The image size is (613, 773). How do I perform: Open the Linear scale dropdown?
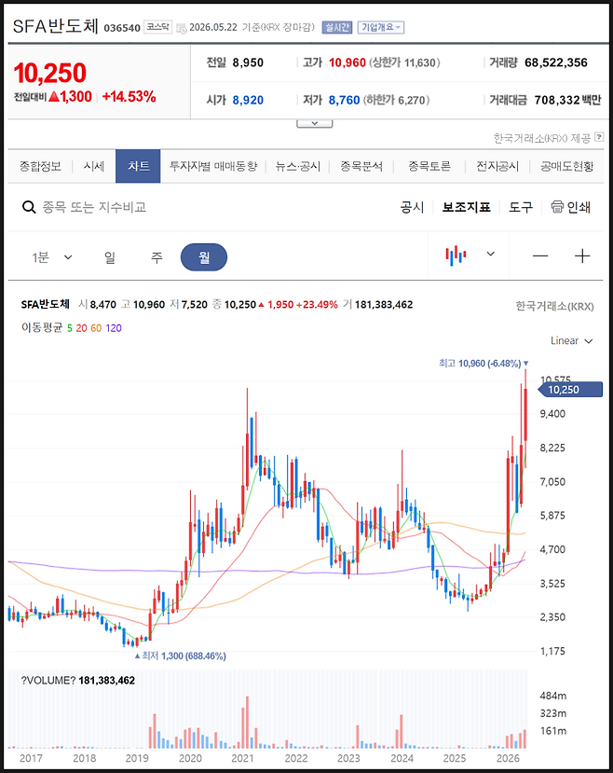click(572, 340)
